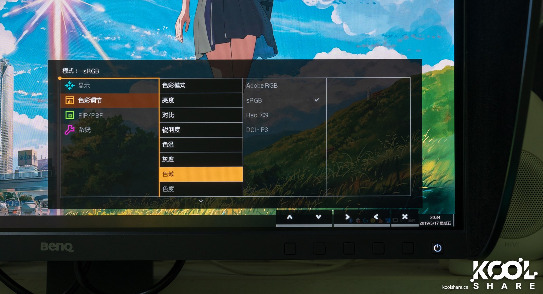Click the OSD exit X icon
This screenshot has width=543, height=294.
tap(405, 217)
